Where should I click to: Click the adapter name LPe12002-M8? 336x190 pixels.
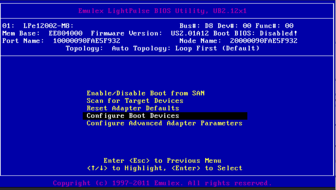[48, 26]
